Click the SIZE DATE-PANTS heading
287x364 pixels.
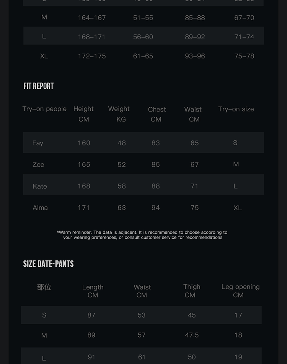pos(48,264)
